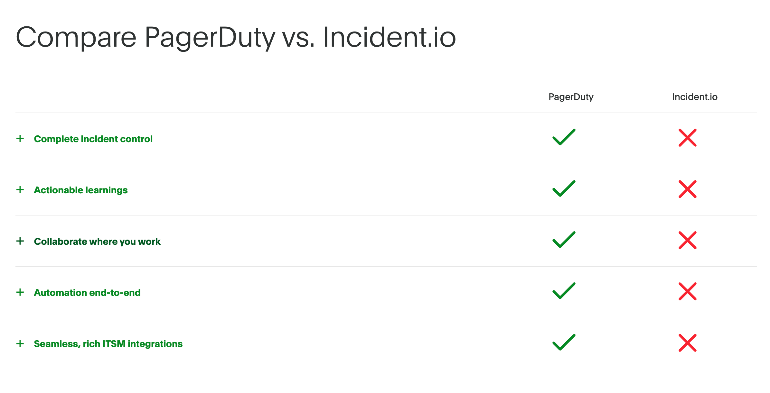This screenshot has height=393, width=770.
Task: Select the PagerDuty column header
Action: pos(570,96)
